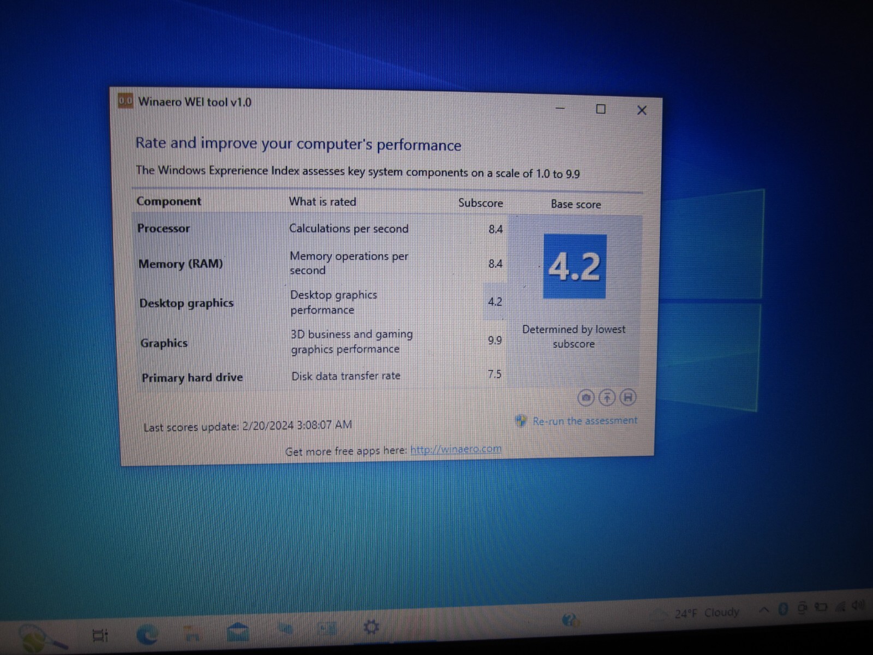873x655 pixels.
Task: Click the Graphics subscore 9.9
Action: (495, 341)
